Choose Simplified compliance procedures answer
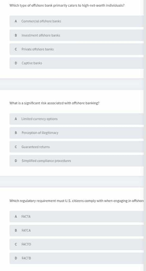Screen dimensions: 146x271 click(76, 161)
